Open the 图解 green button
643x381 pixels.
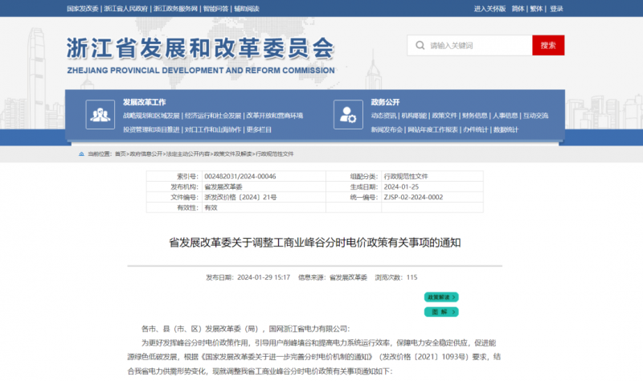coord(441,311)
